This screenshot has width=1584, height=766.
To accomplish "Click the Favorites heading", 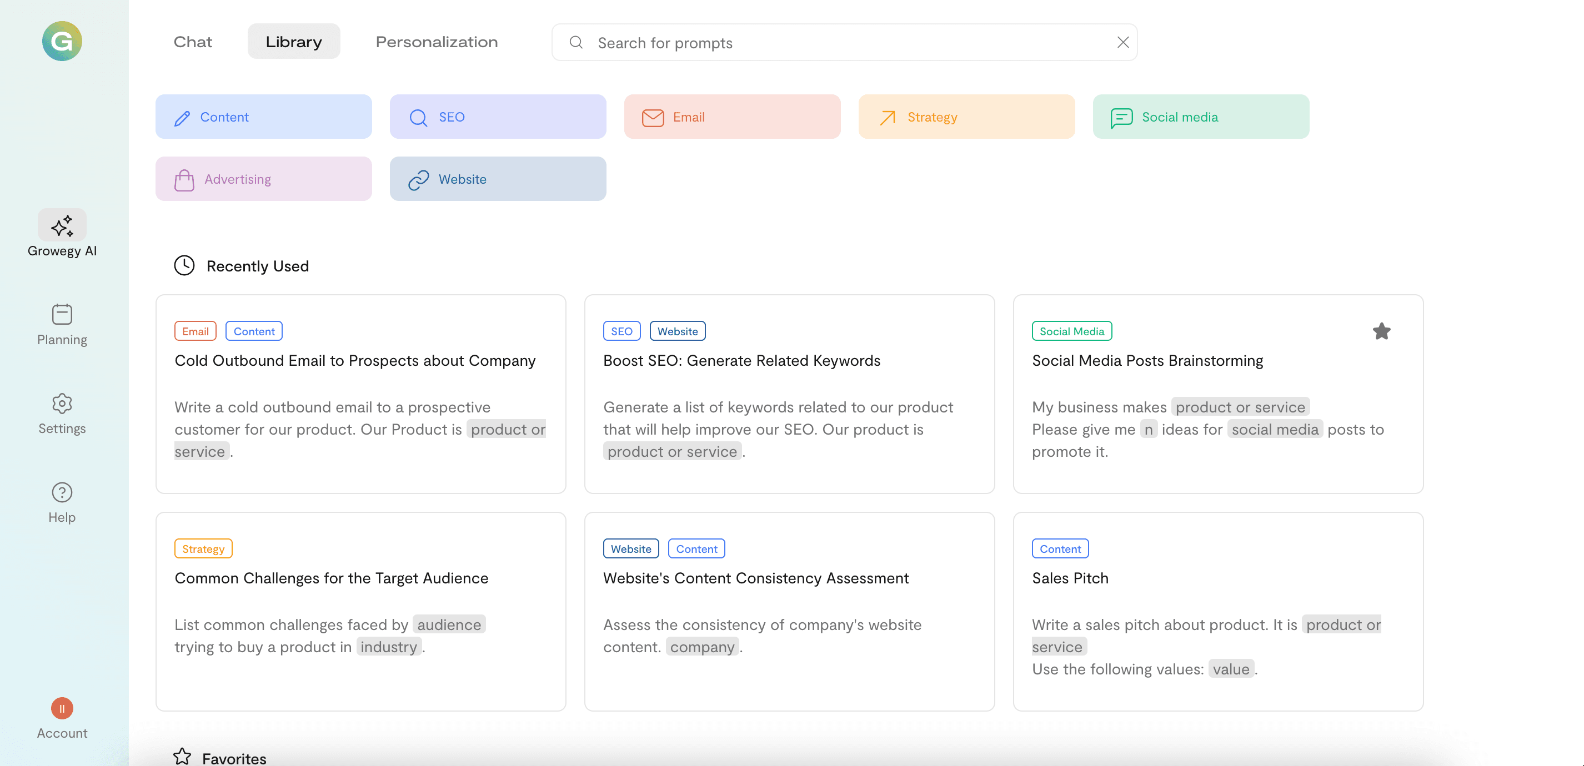I will [x=234, y=759].
